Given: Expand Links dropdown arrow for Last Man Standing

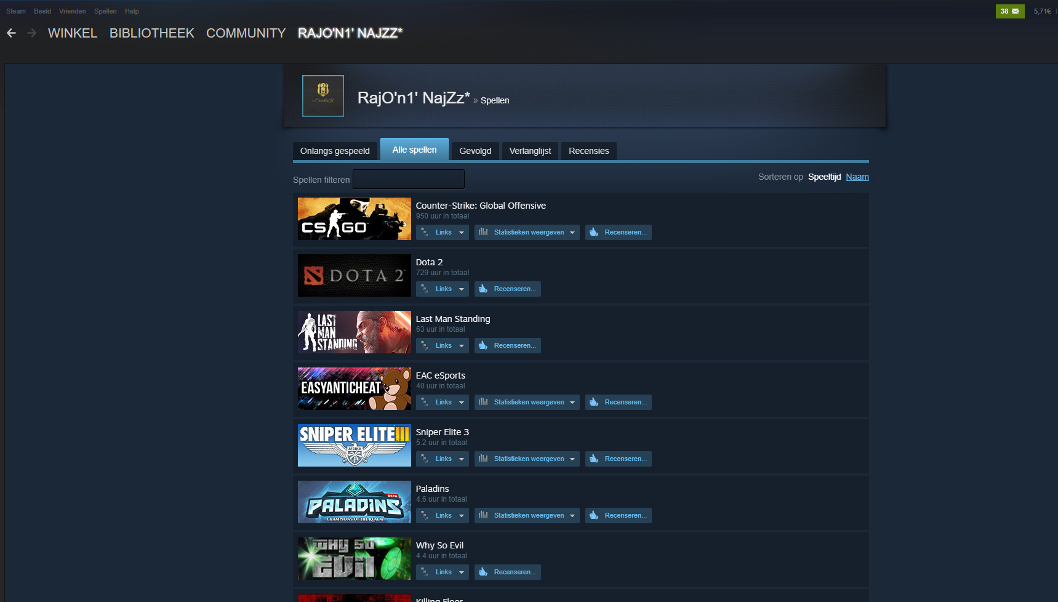Looking at the screenshot, I should (462, 346).
